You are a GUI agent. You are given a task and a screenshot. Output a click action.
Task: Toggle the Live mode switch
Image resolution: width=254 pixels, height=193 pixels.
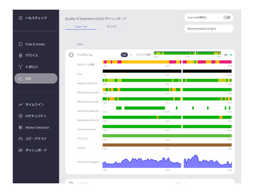click(x=227, y=17)
